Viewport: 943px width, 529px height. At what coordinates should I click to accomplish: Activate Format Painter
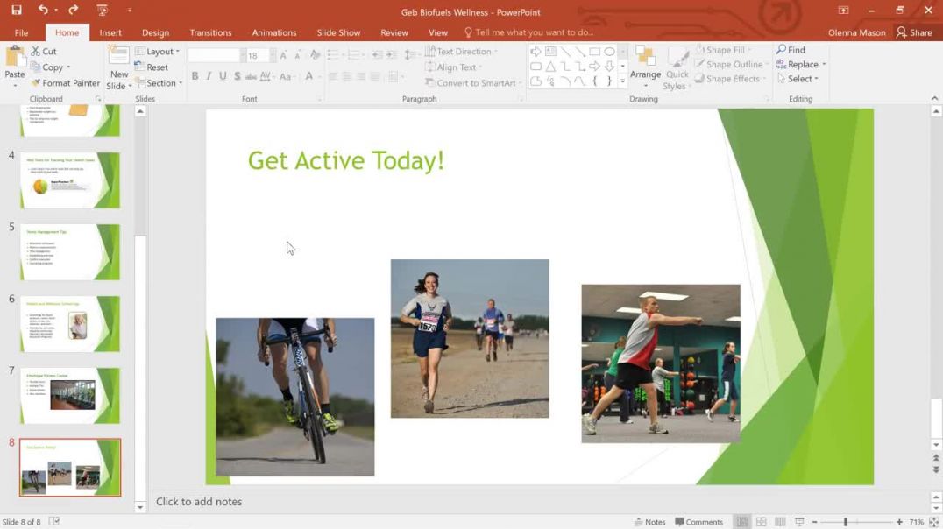(66, 83)
